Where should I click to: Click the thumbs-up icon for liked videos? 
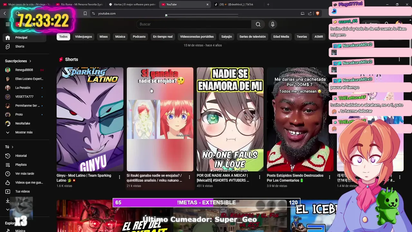pyautogui.click(x=8, y=183)
